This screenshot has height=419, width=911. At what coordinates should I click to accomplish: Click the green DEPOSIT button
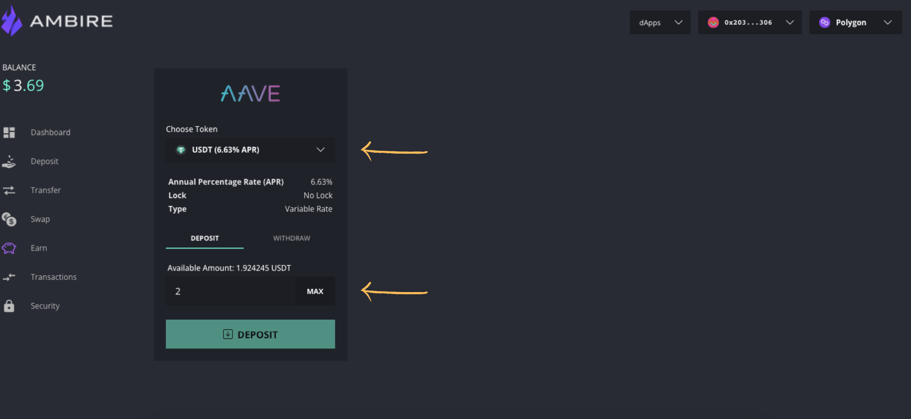click(x=250, y=334)
